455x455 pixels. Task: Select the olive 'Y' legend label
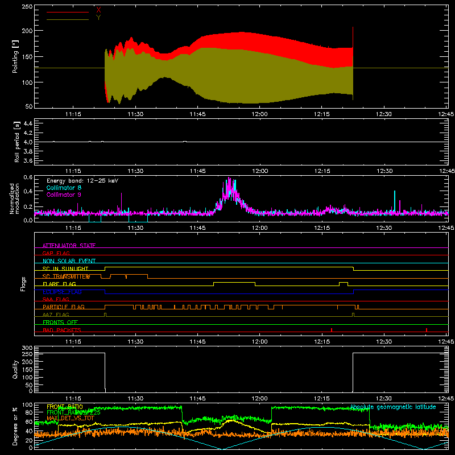click(98, 18)
